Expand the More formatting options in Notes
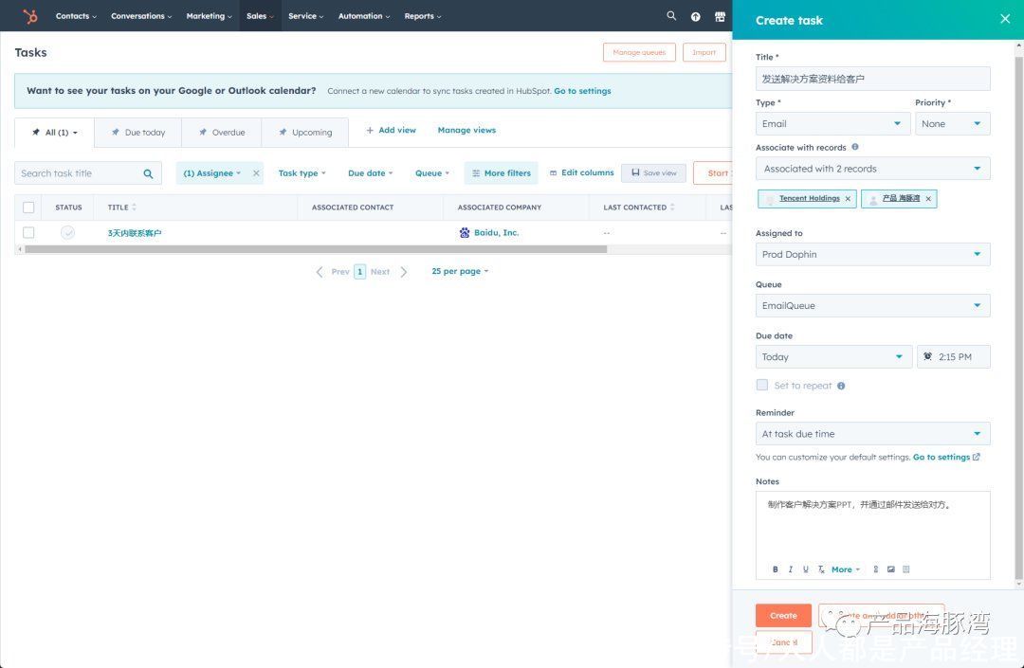 point(846,569)
